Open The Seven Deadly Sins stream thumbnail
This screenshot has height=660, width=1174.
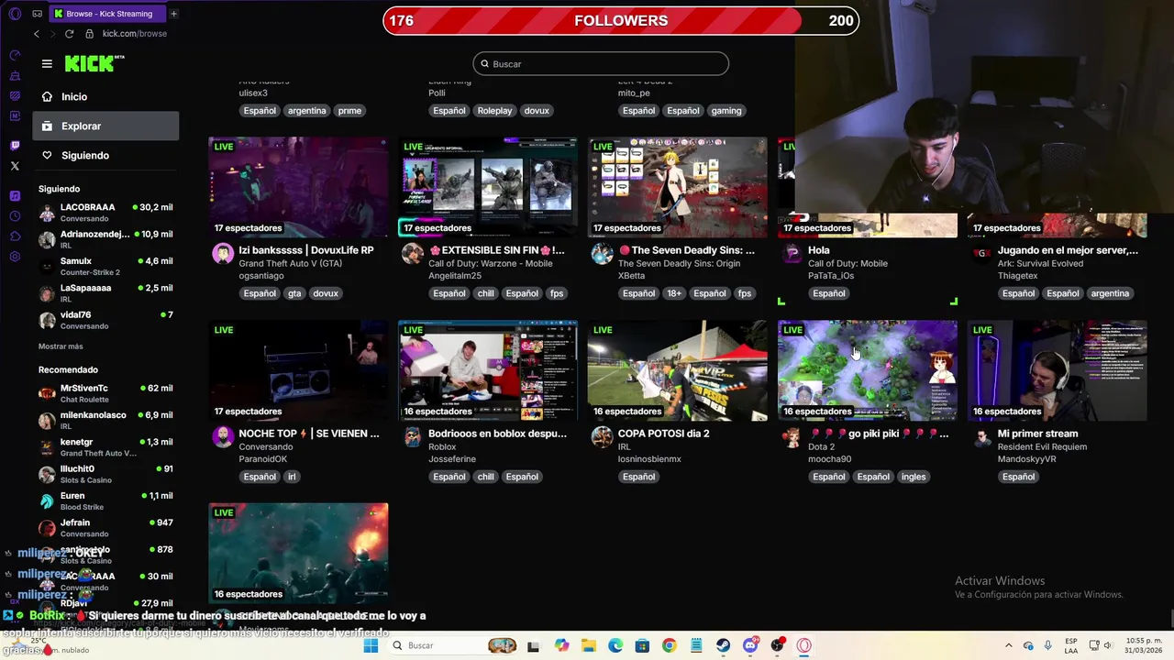tap(677, 187)
